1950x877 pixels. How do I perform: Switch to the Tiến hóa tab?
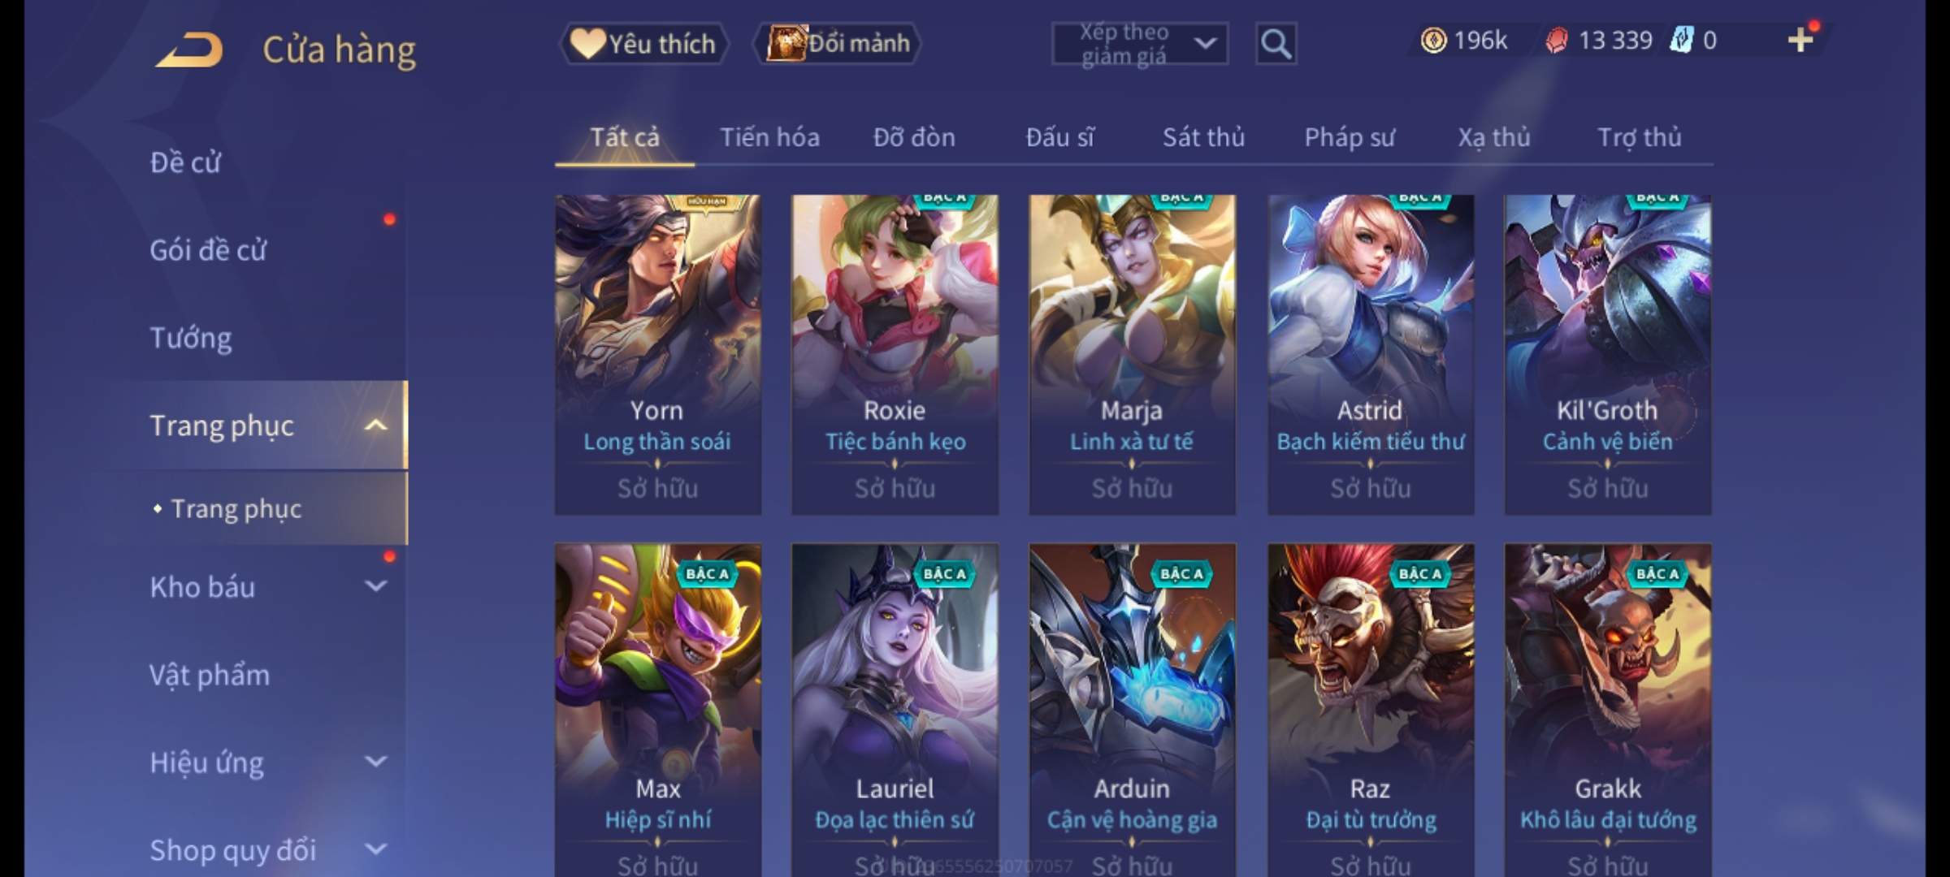click(x=769, y=137)
